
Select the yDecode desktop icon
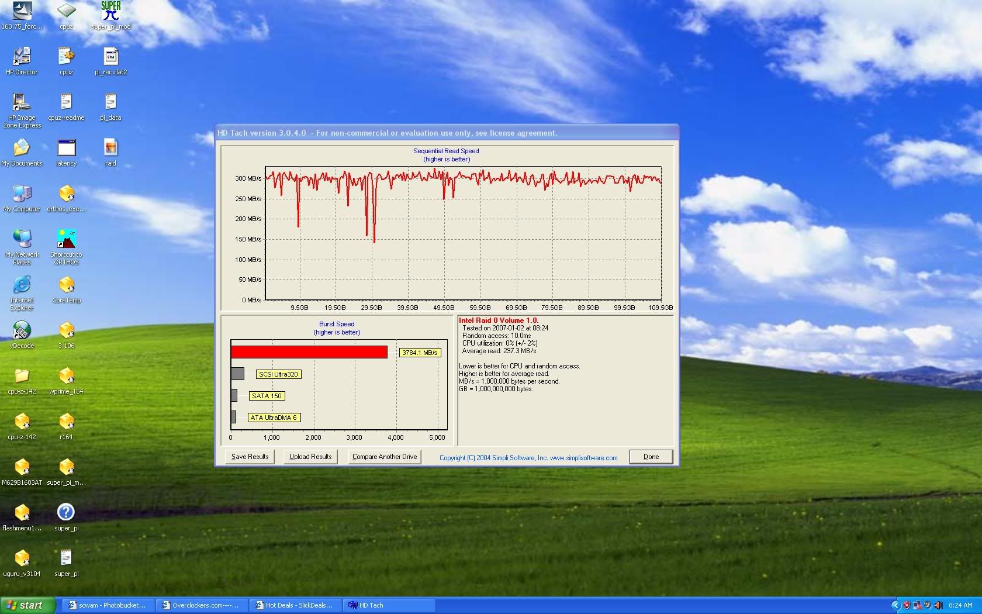pyautogui.click(x=22, y=334)
